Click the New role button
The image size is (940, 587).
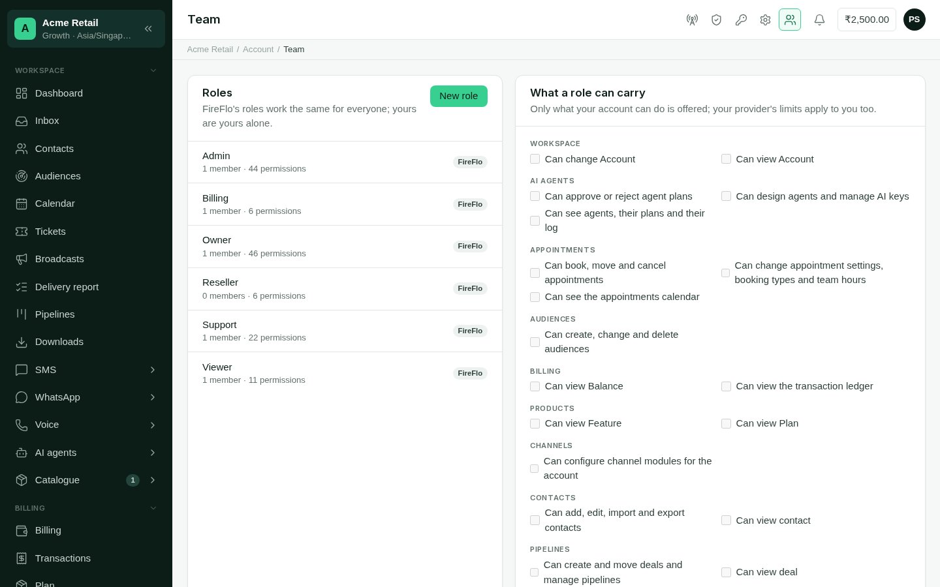pyautogui.click(x=459, y=96)
